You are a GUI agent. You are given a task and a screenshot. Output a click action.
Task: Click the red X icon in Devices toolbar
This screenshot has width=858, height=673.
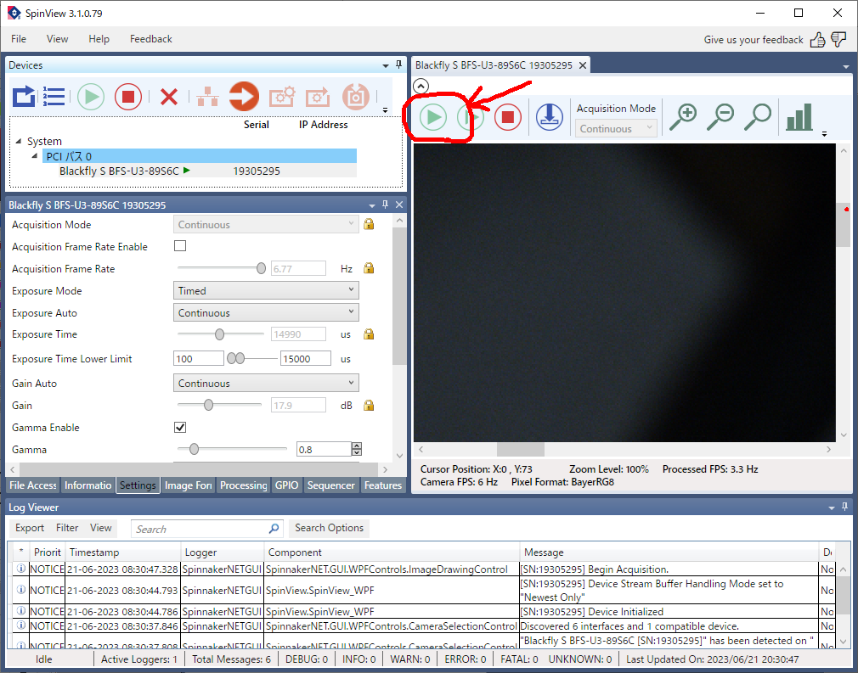pos(168,97)
